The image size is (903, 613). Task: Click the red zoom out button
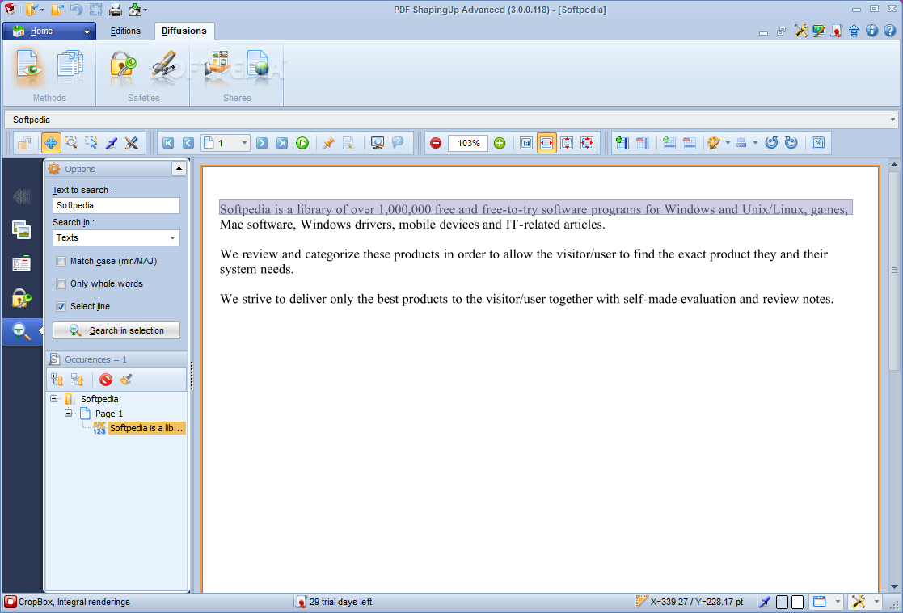[x=436, y=143]
